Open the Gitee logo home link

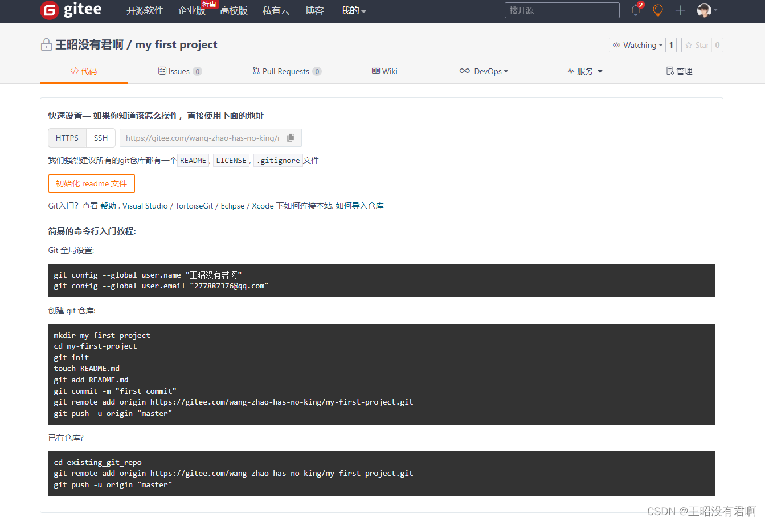pyautogui.click(x=71, y=10)
